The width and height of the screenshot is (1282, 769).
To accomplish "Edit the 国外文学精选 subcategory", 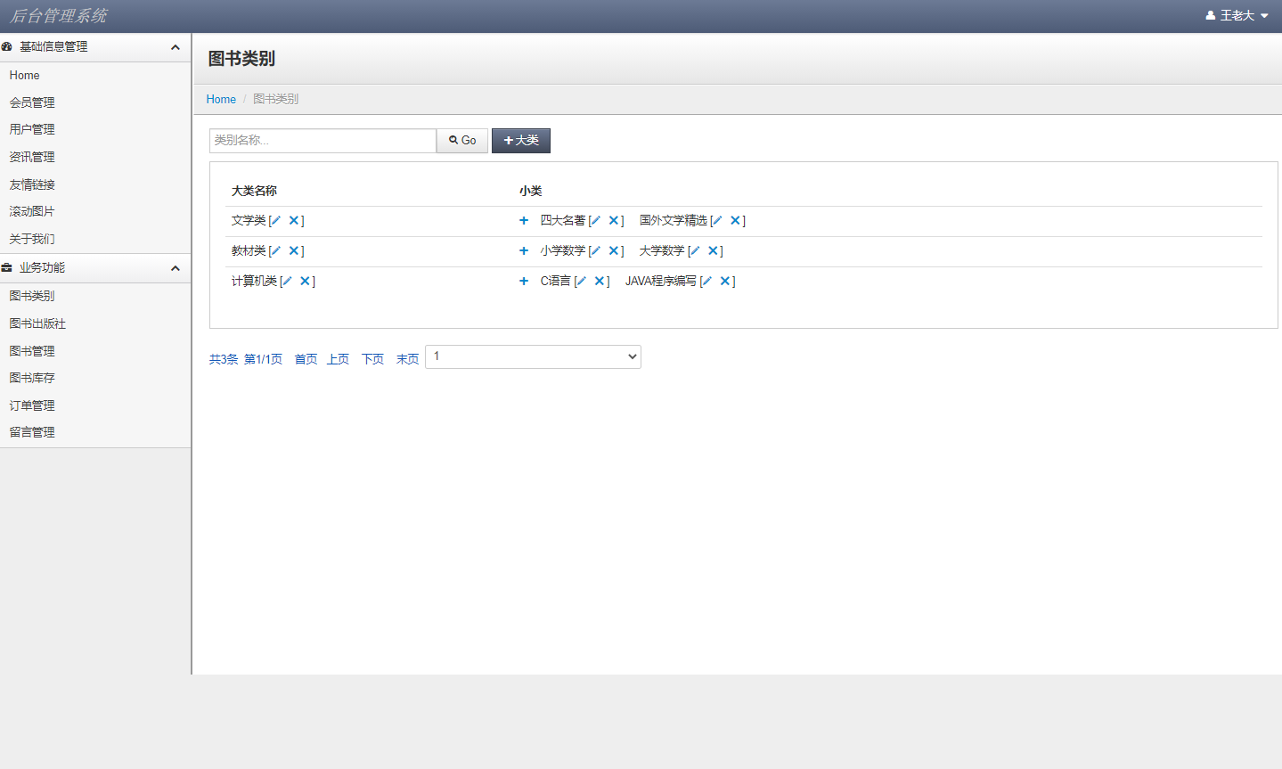I will (717, 220).
